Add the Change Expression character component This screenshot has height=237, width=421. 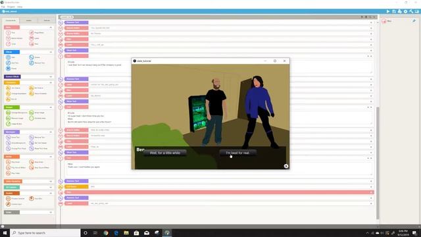tap(16, 93)
